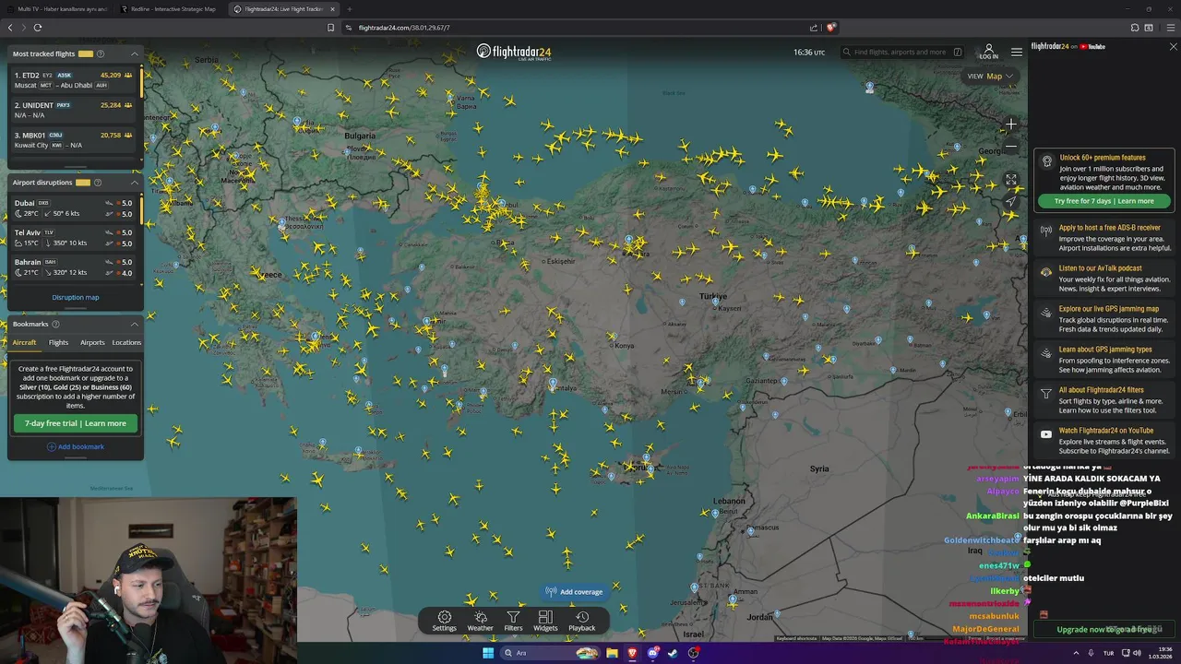Select the Tel Aviv disruption row
The width and height of the screenshot is (1181, 664).
(74, 238)
